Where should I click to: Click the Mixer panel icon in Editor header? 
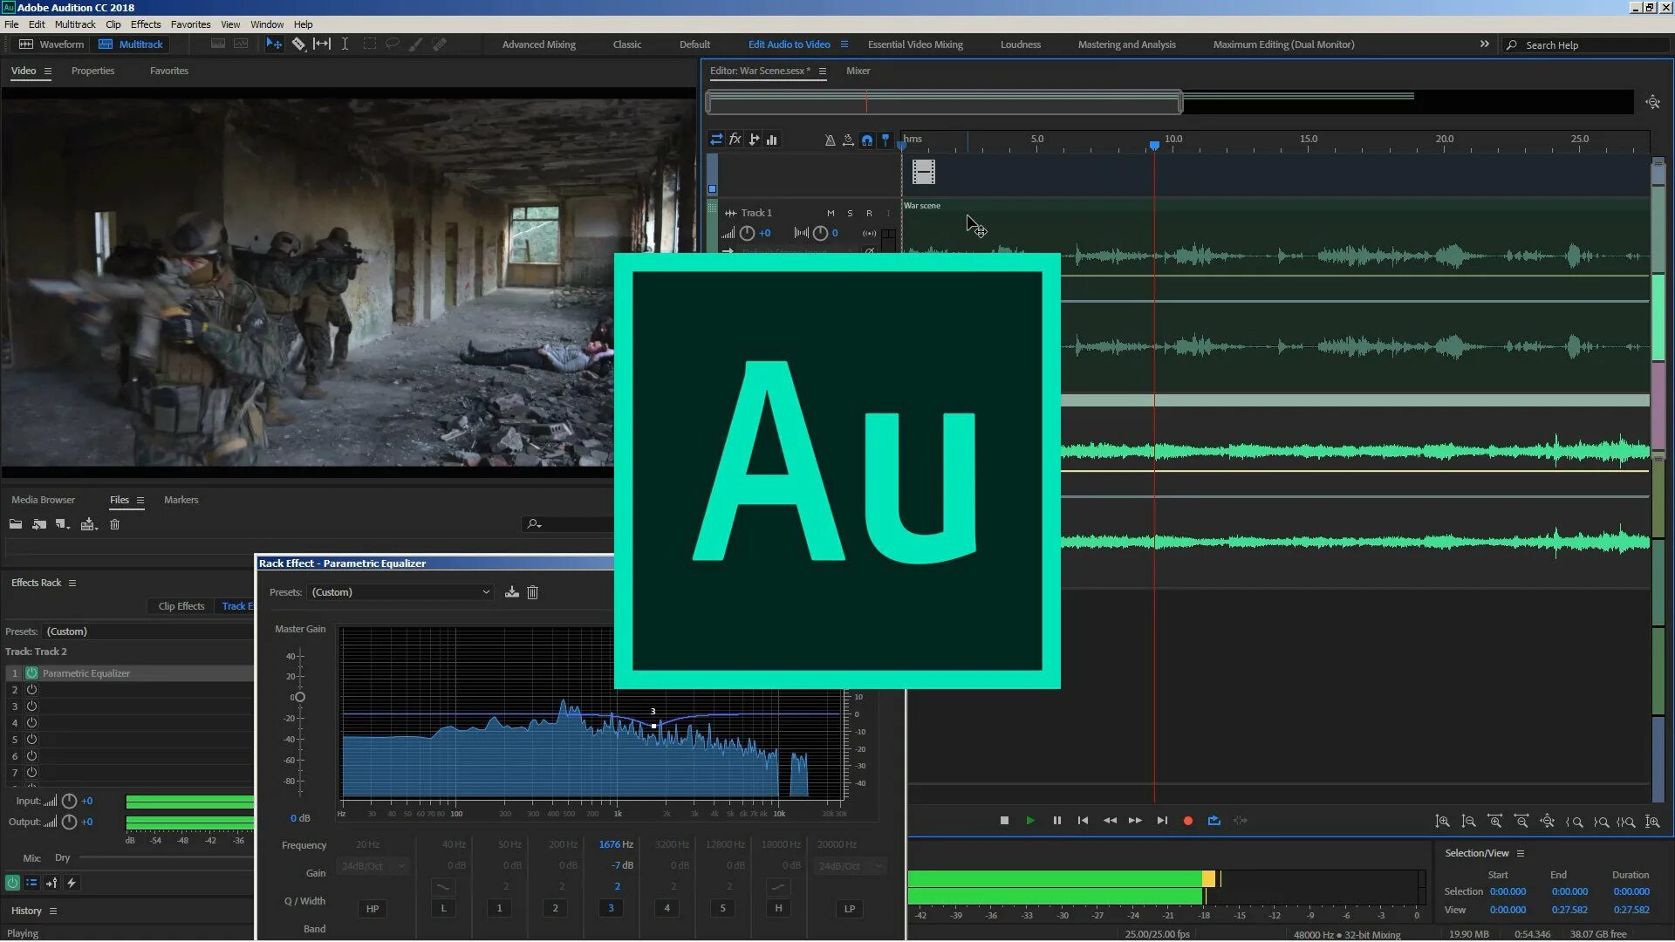tap(857, 70)
